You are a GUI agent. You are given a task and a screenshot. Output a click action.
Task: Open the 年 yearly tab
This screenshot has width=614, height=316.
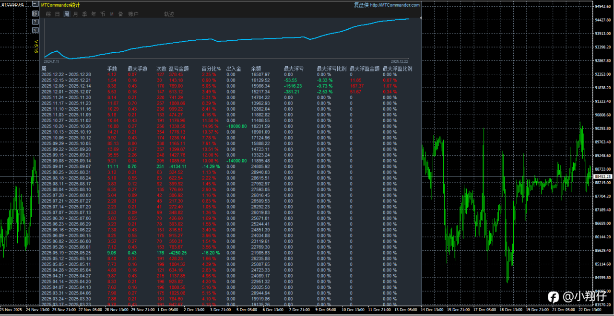(94, 14)
